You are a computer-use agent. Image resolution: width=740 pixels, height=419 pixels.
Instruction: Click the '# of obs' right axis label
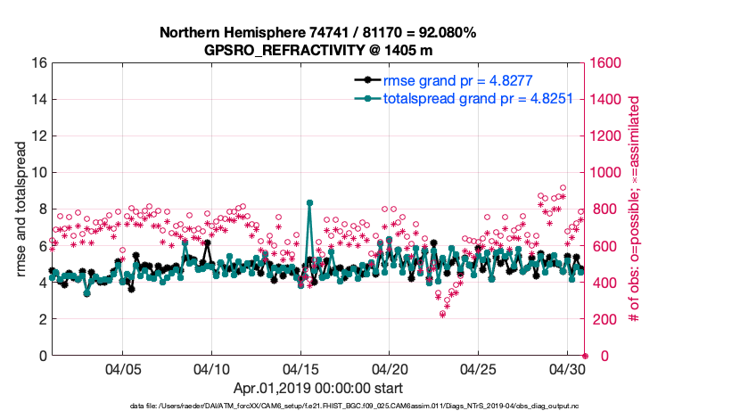[636, 209]
